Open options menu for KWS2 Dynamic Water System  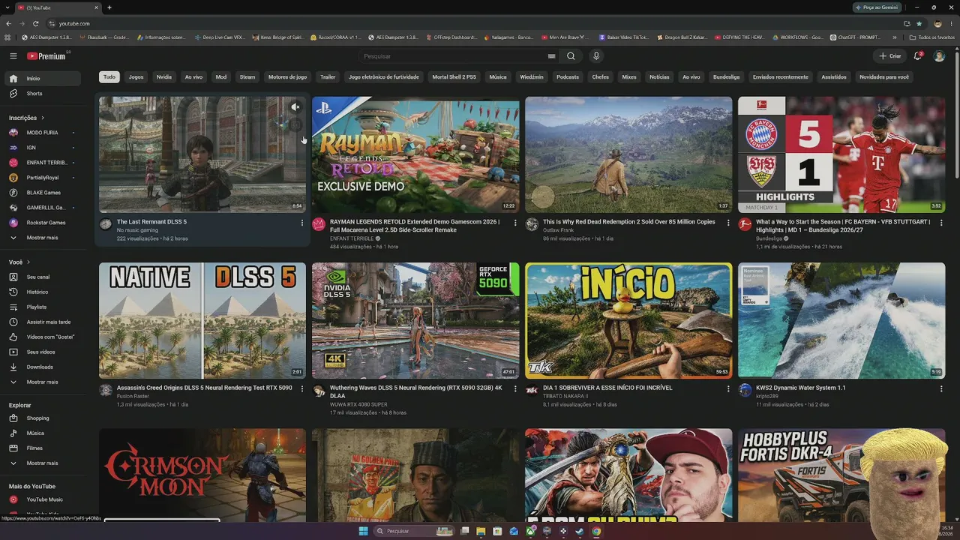pos(941,388)
